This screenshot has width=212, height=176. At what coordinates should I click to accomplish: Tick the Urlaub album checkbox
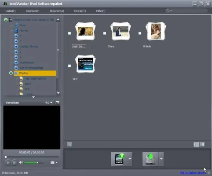coord(140,33)
